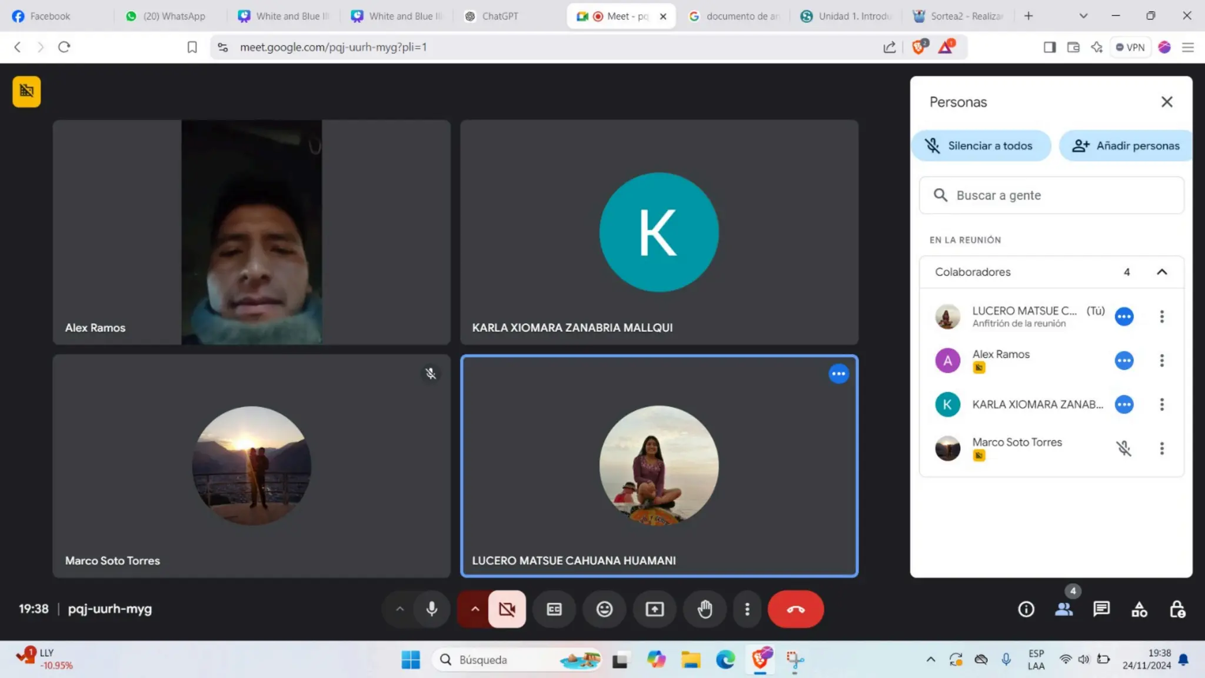Open the emoji reactions button
The height and width of the screenshot is (678, 1205).
click(604, 609)
